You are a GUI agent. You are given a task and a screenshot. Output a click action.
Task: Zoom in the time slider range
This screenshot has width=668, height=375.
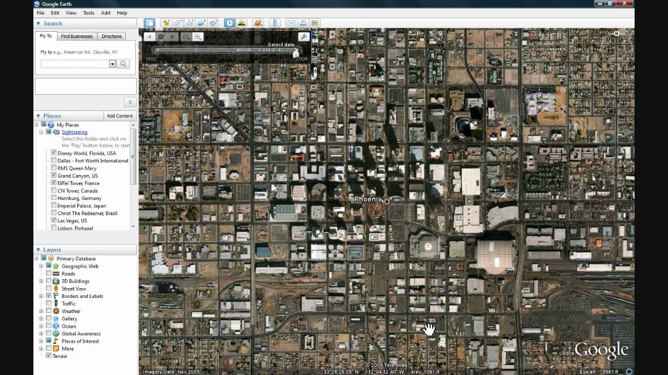tap(198, 36)
